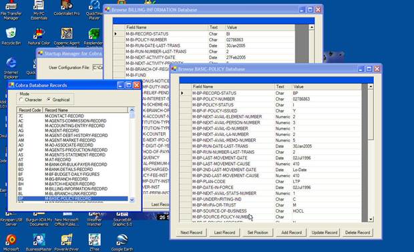Click the BASIC-POLICY grid scrollbar down arrow
The image size is (414, 252).
click(371, 219)
